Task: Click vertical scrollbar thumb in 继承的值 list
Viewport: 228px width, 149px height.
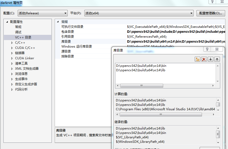Action: click(x=218, y=134)
